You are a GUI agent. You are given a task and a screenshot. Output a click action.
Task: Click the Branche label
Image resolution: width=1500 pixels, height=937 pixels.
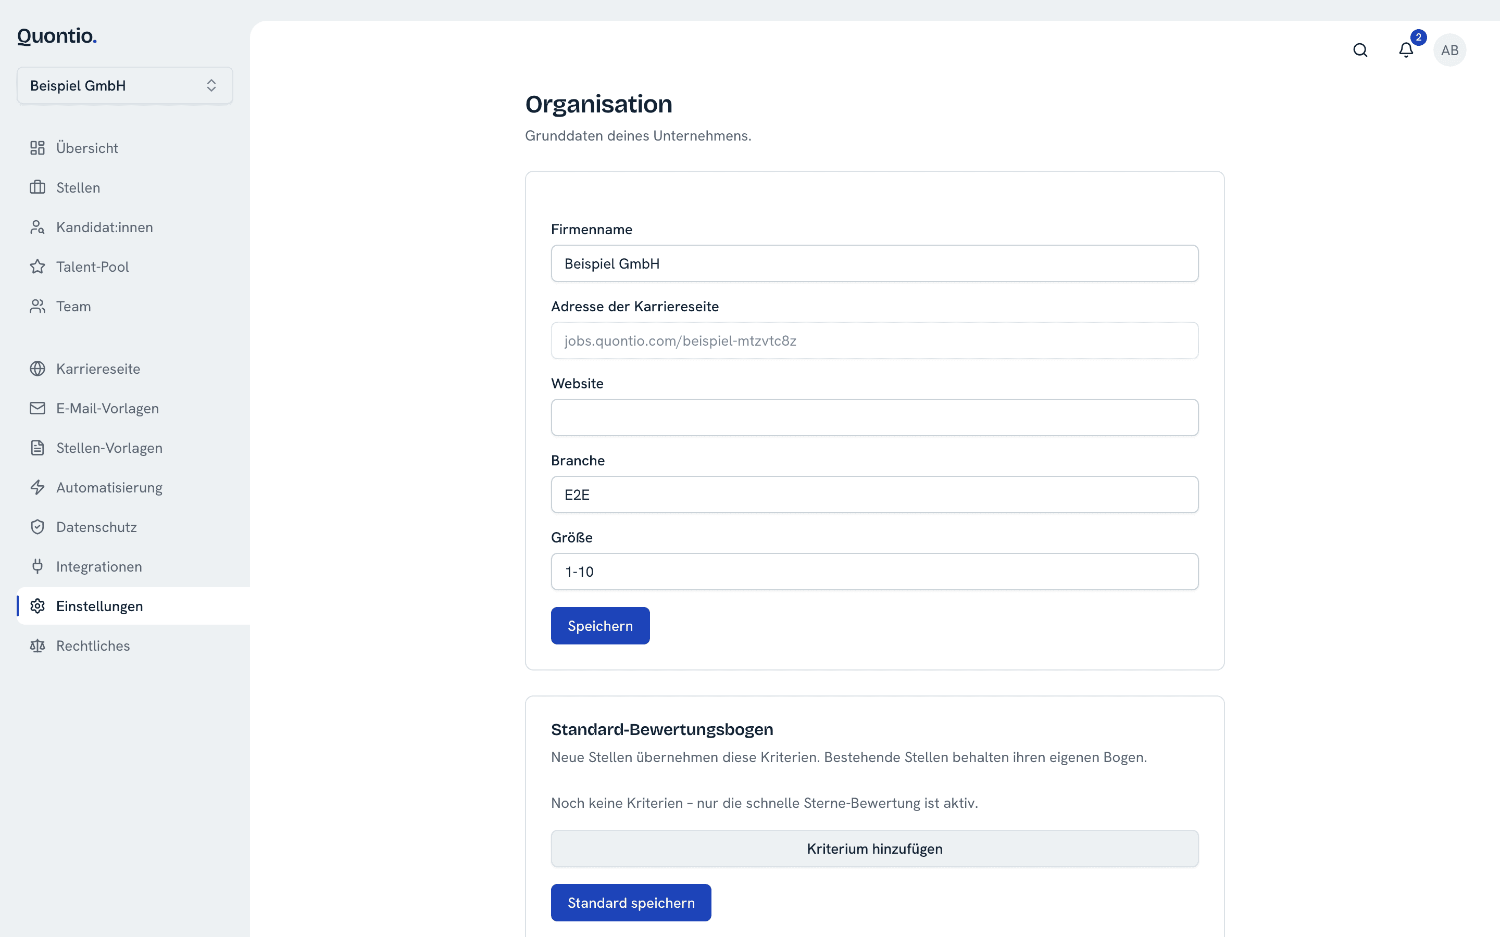click(578, 461)
